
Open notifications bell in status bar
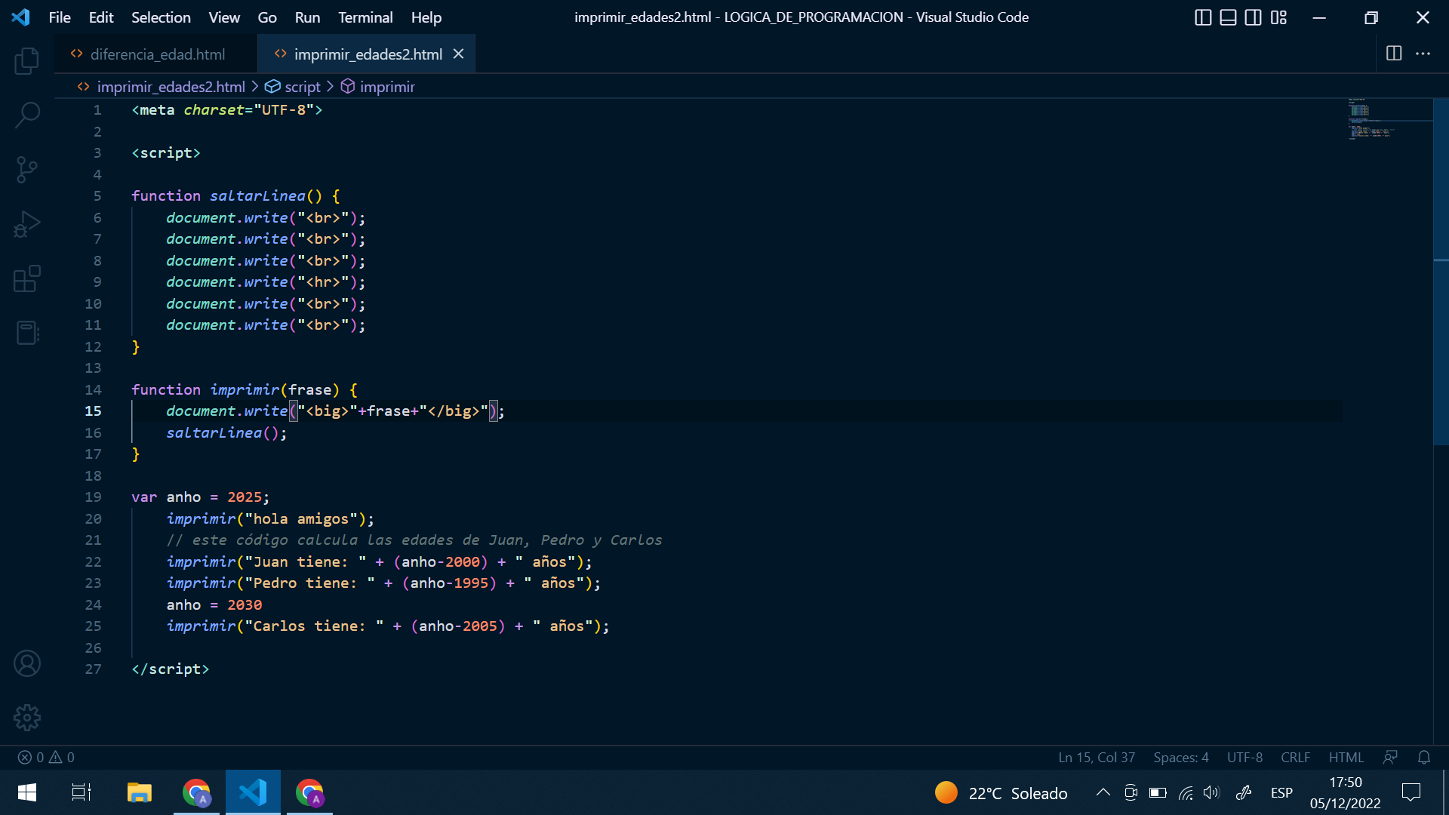[x=1424, y=757]
